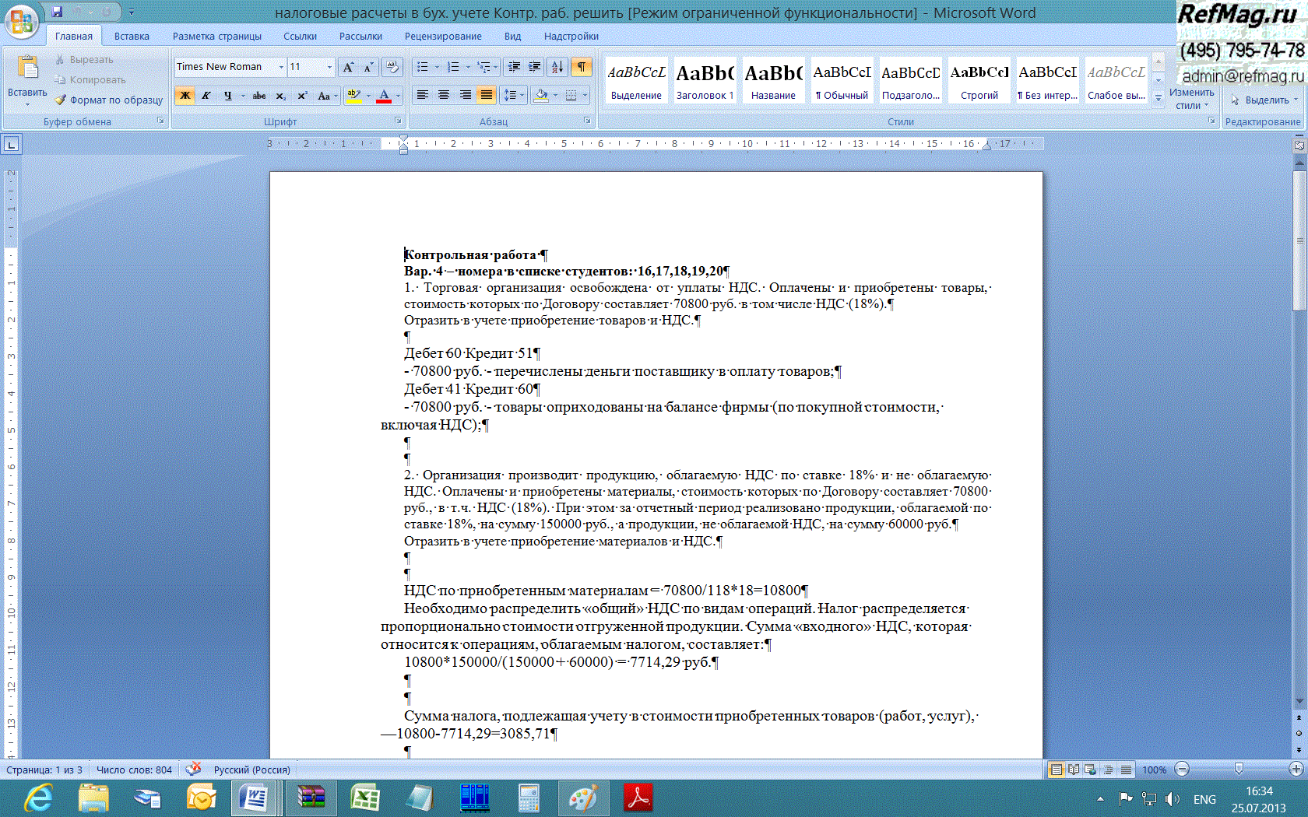The height and width of the screenshot is (817, 1308).
Task: Click the bulleted list icon
Action: (x=423, y=67)
